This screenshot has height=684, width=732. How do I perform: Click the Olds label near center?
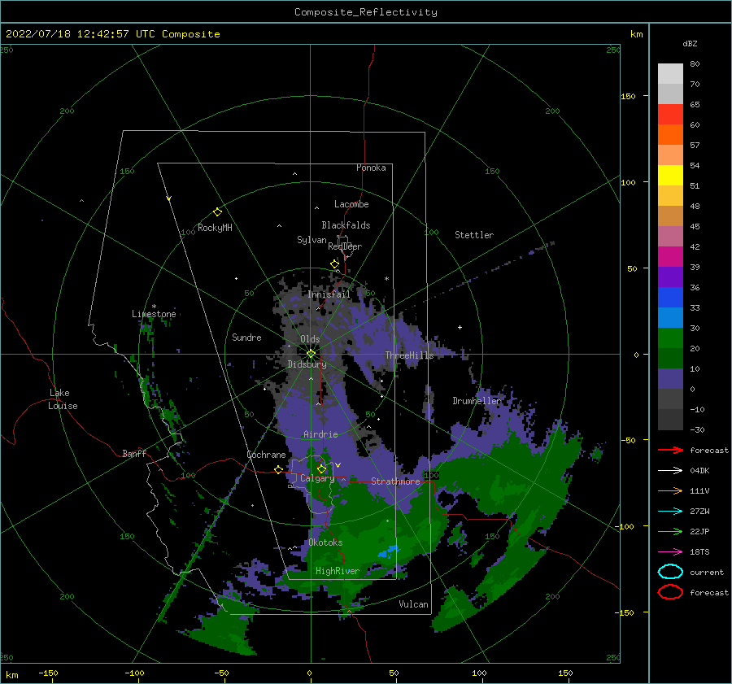click(310, 339)
